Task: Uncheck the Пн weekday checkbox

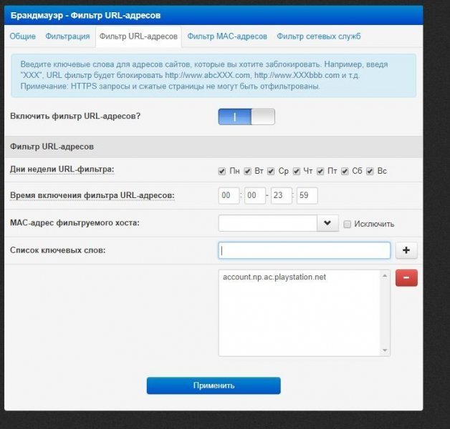Action: pos(222,172)
